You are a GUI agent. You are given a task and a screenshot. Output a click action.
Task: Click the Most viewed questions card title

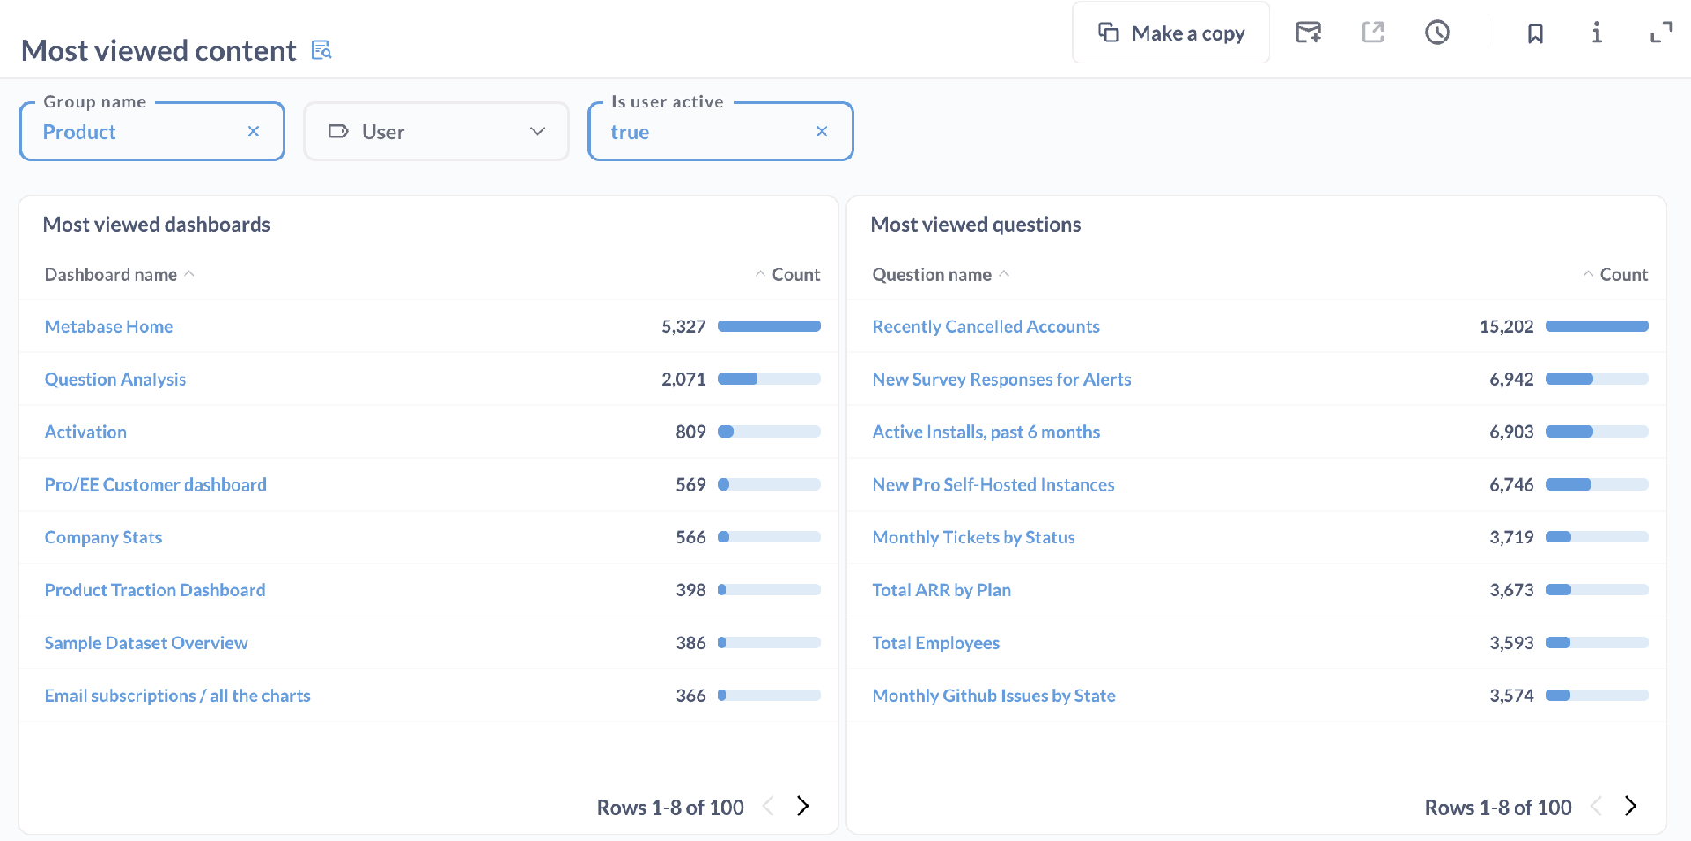point(975,225)
